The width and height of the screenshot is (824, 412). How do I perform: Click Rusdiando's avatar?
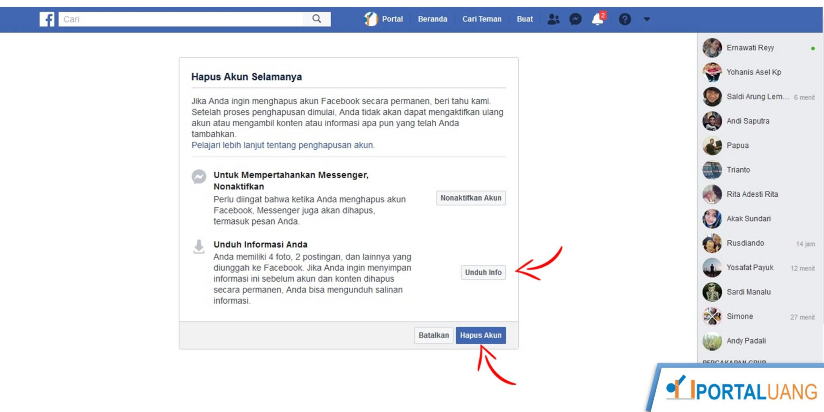712,243
